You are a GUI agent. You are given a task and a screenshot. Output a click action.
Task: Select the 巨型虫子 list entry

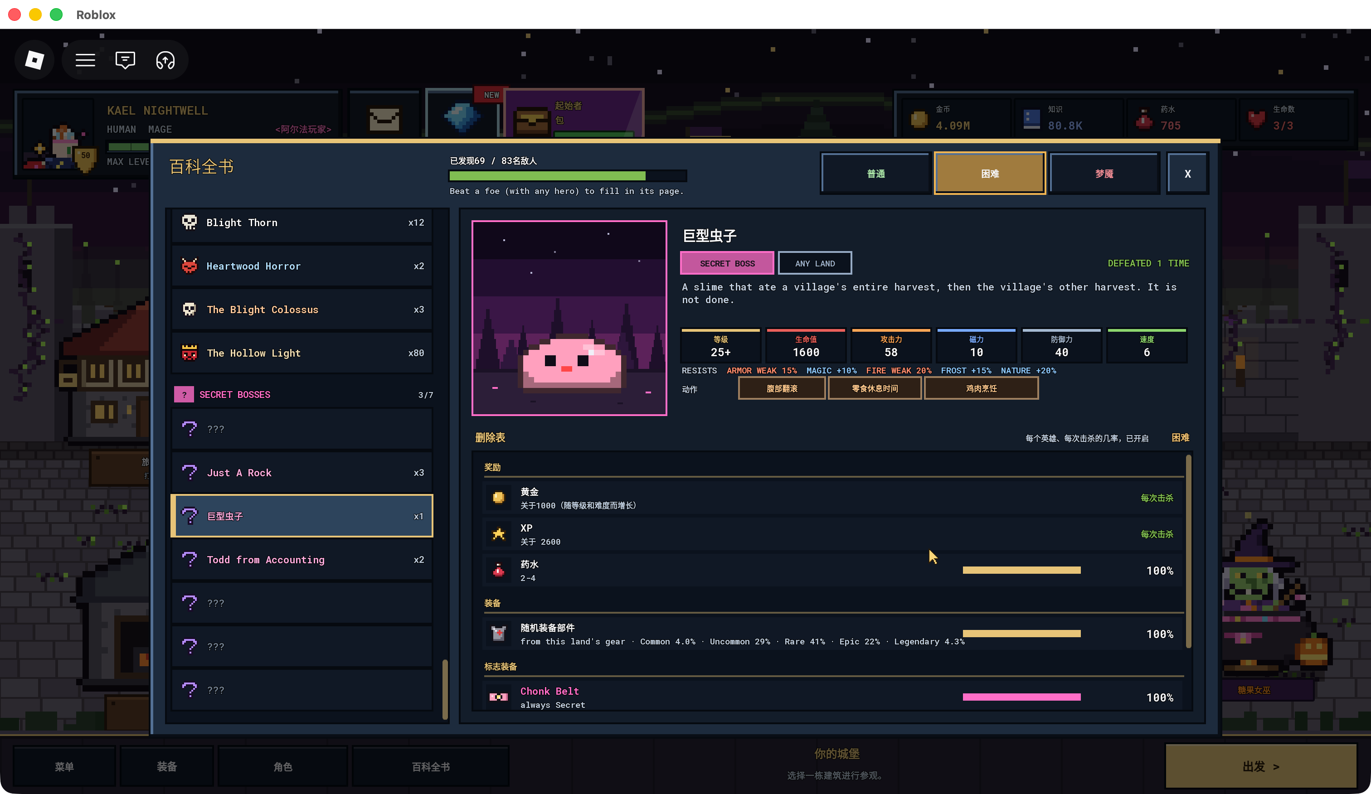click(x=302, y=516)
